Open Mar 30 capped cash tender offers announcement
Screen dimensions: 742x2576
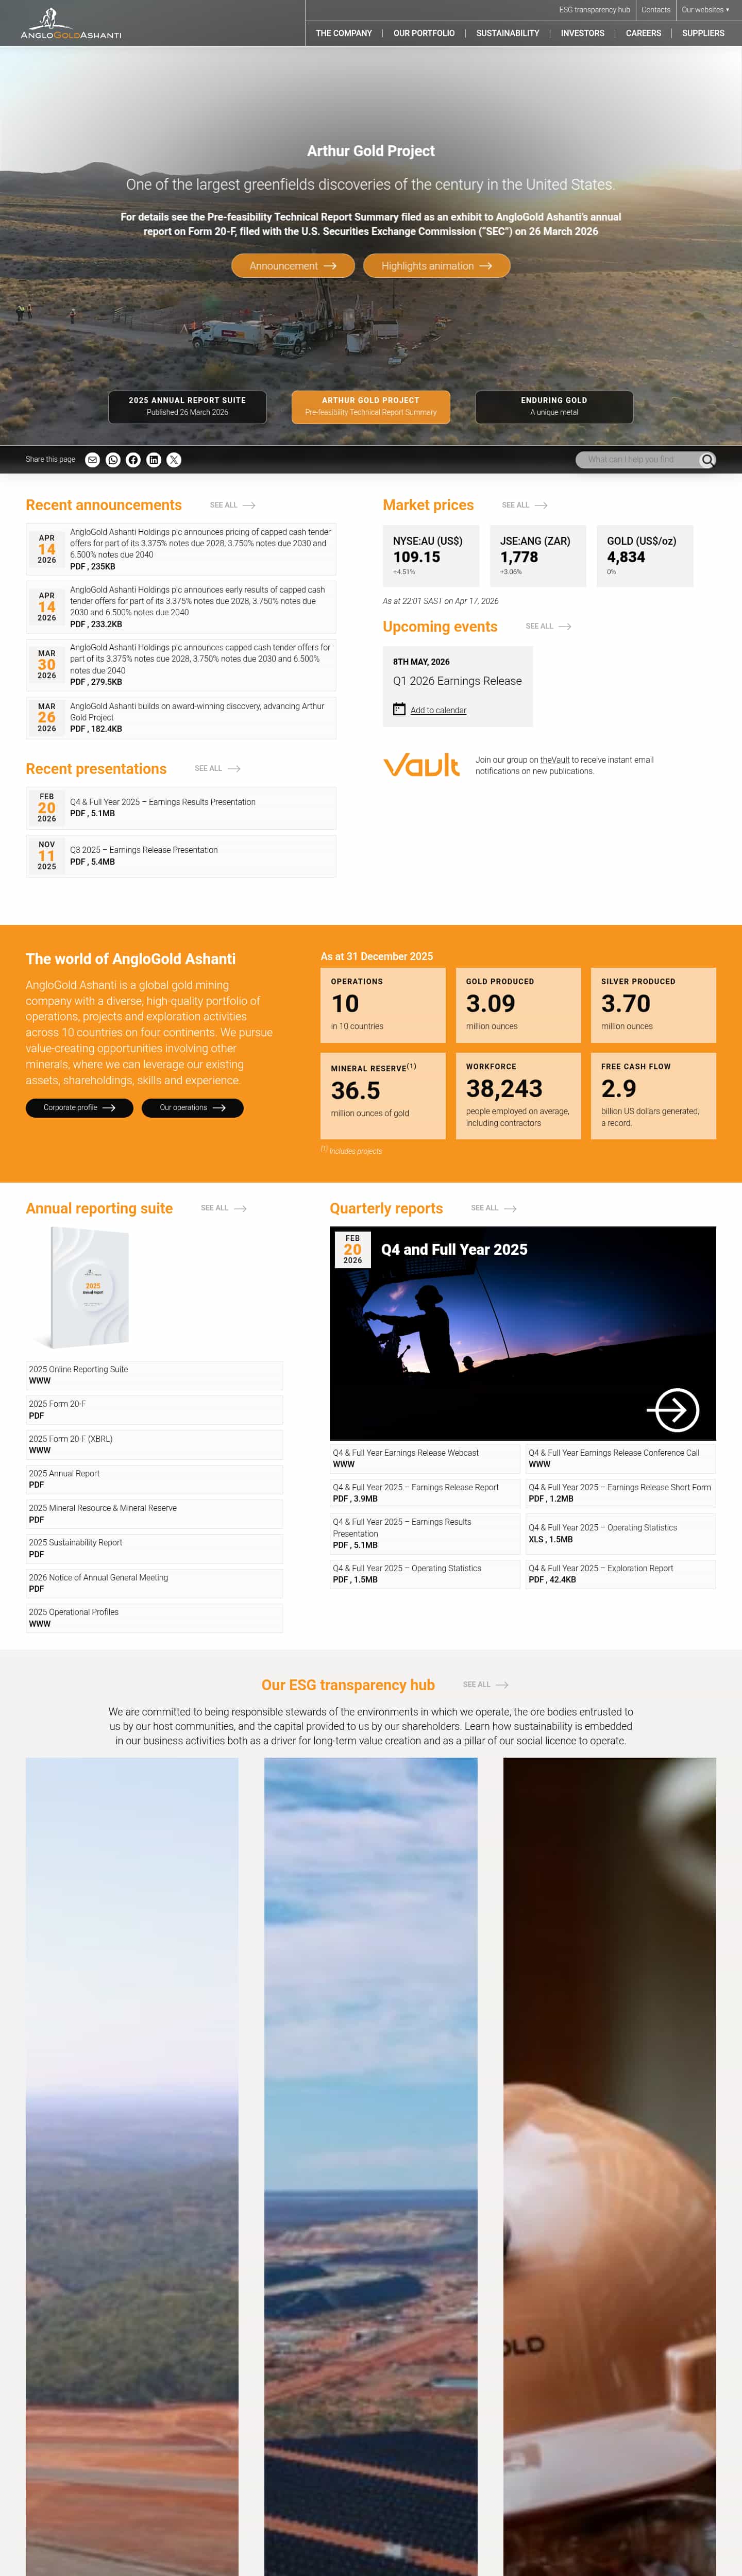[181, 665]
